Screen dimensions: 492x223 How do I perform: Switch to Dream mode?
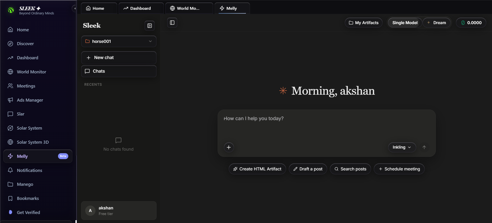coord(437,23)
